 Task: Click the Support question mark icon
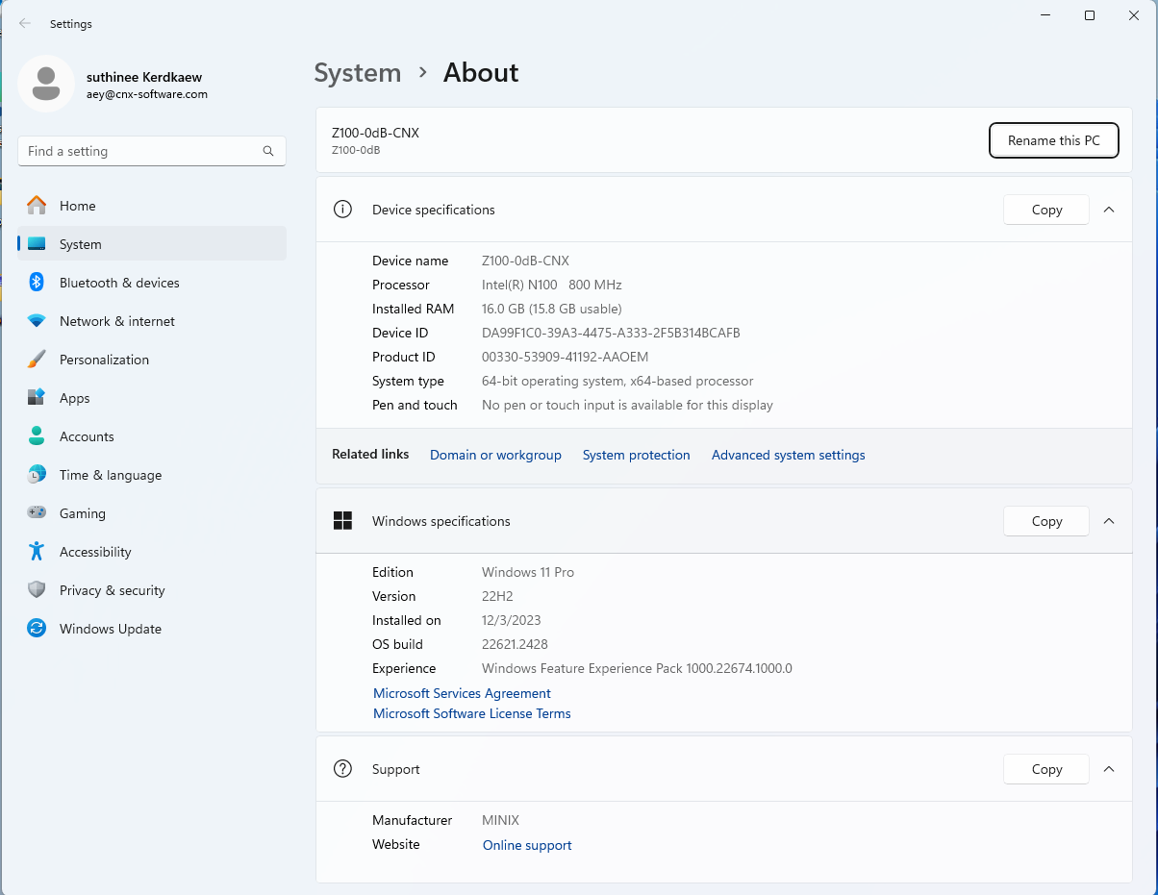click(x=342, y=769)
